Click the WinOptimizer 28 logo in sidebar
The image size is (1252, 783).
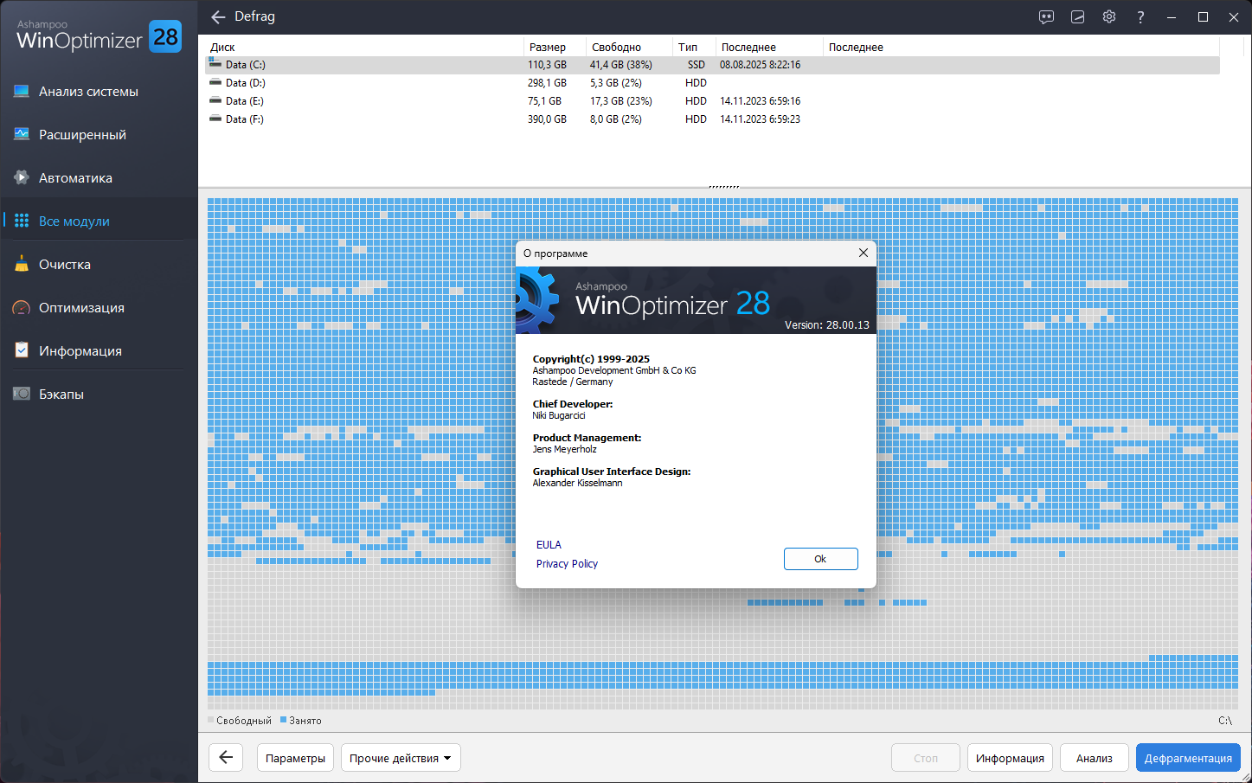pos(100,36)
